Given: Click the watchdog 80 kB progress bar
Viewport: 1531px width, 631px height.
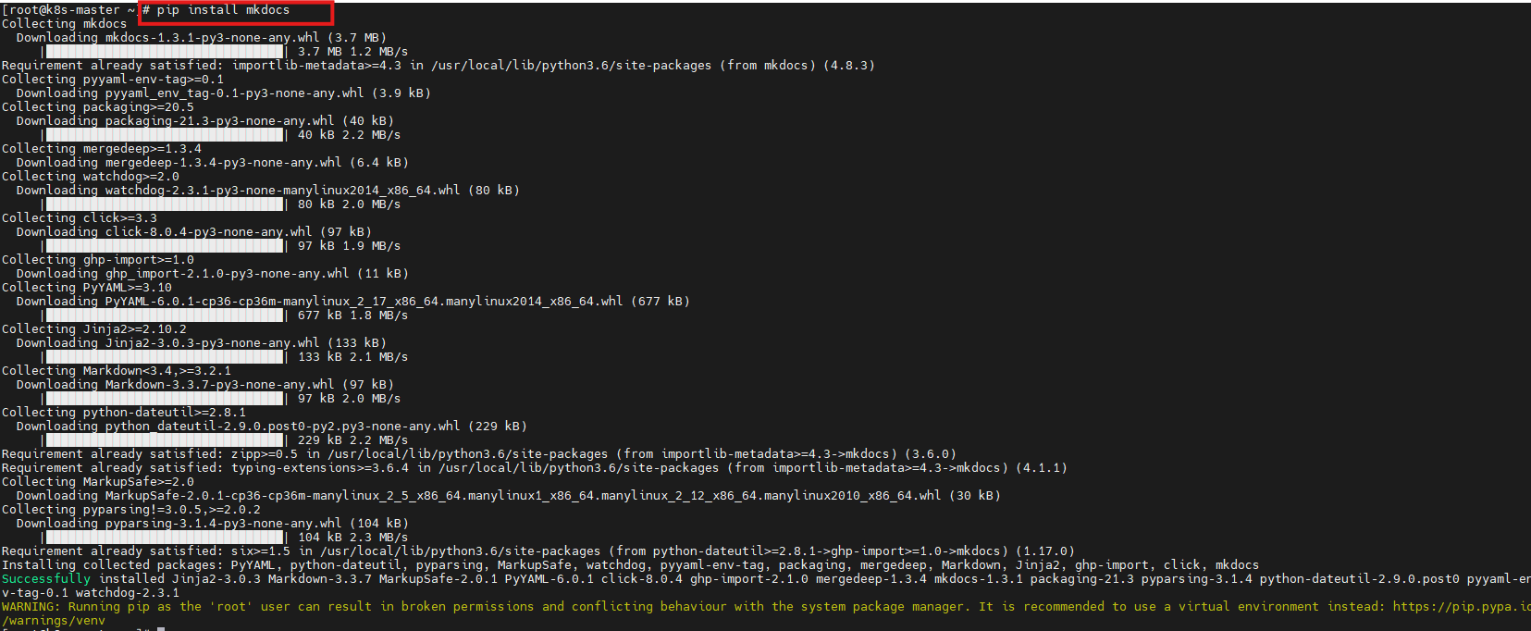Looking at the screenshot, I should pos(165,204).
